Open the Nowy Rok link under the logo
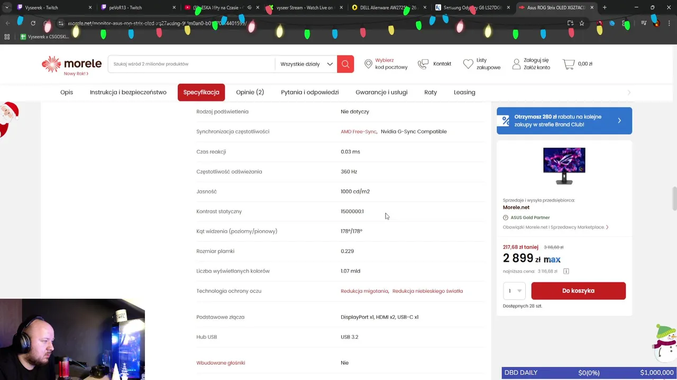 coord(76,74)
